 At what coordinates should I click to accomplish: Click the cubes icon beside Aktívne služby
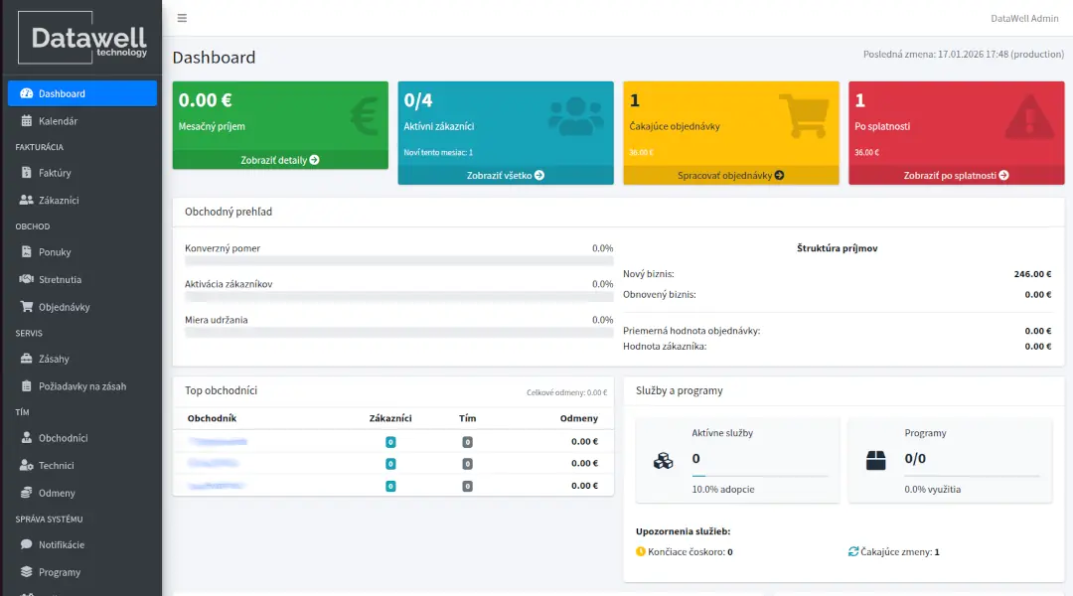663,461
